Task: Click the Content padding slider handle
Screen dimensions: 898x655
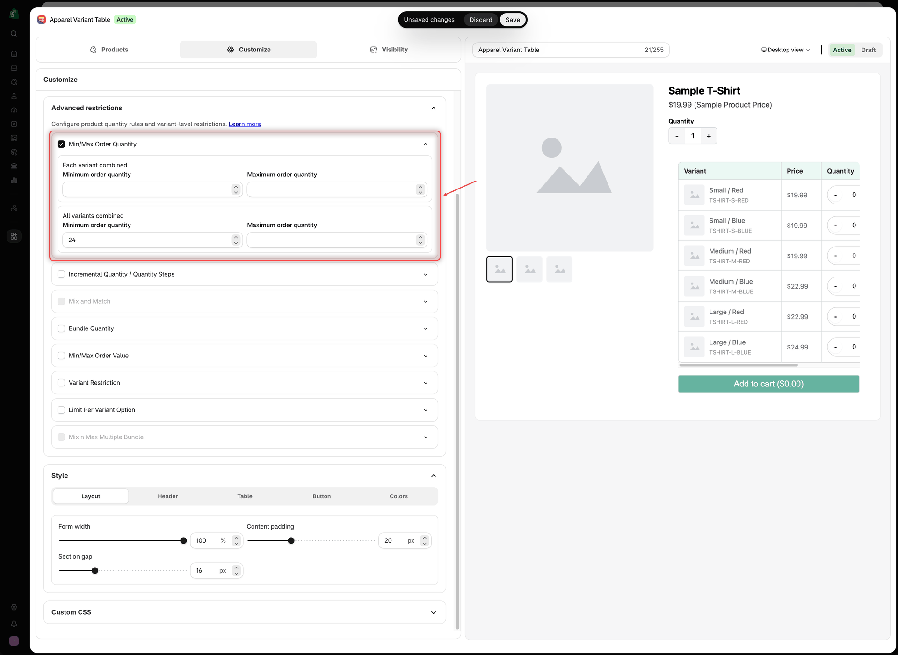Action: [x=291, y=541]
